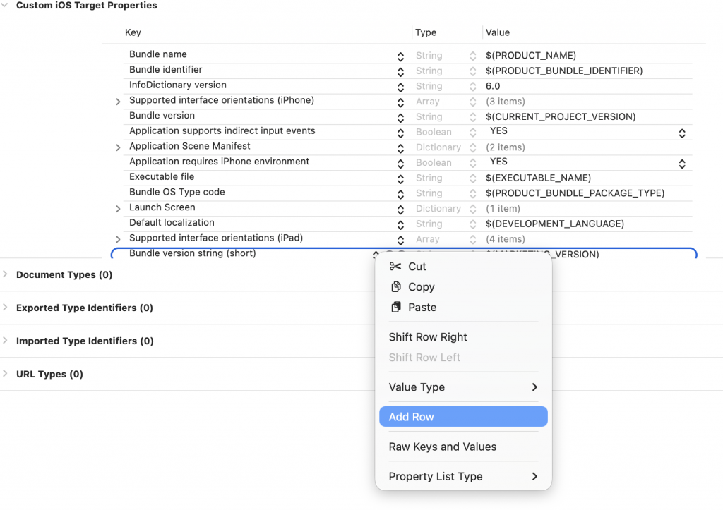Open the Property List Type submenu
Screen dimensions: 723x510
[462, 477]
